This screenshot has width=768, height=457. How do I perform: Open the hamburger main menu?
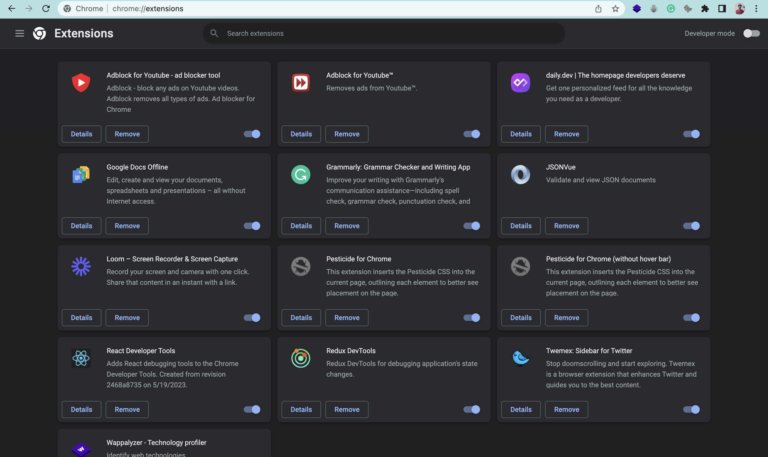(20, 33)
